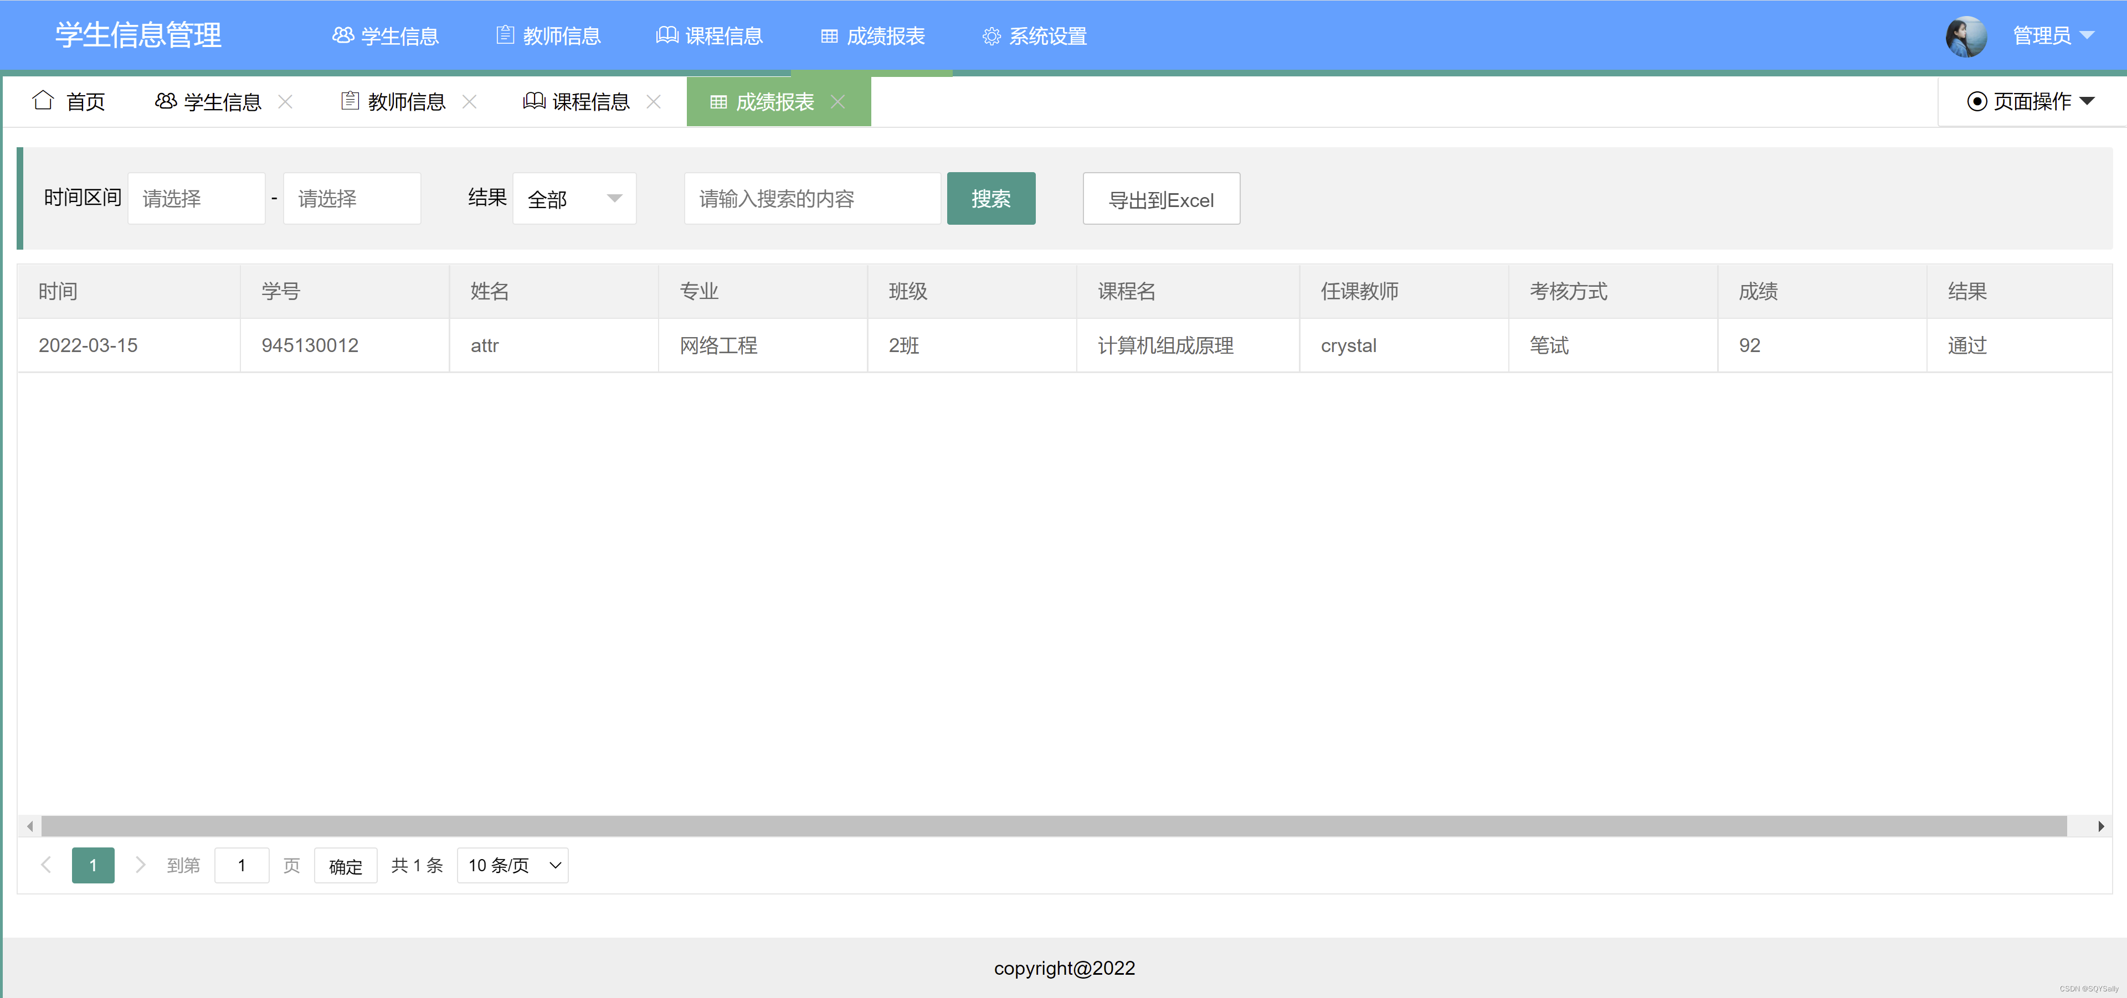Open the 10 条/页 page size selector
The image size is (2127, 998).
(513, 865)
